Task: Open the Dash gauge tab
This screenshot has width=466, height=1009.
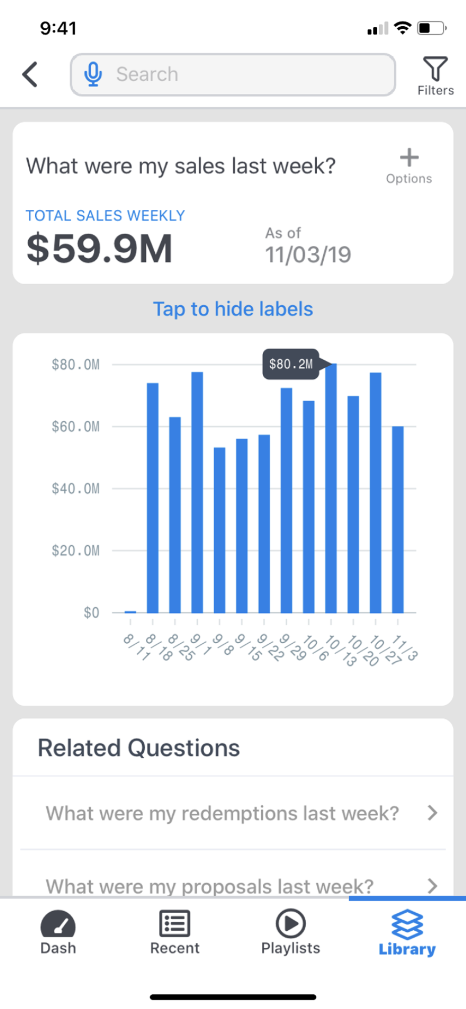Action: (x=58, y=924)
